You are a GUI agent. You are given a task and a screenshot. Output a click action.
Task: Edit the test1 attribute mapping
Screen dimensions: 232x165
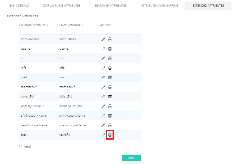(103, 135)
